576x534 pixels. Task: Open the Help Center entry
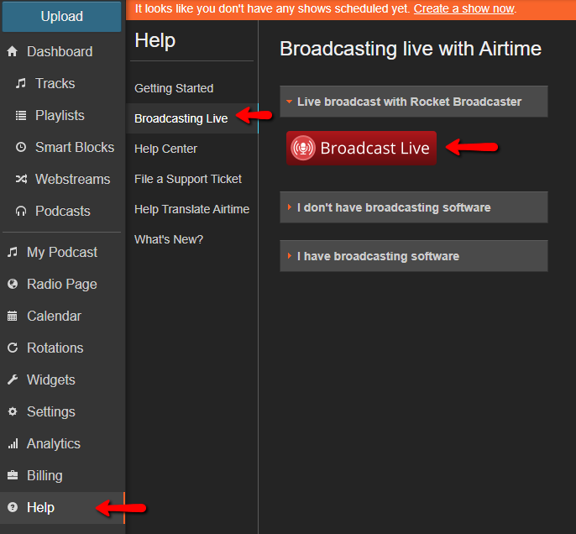pos(165,149)
